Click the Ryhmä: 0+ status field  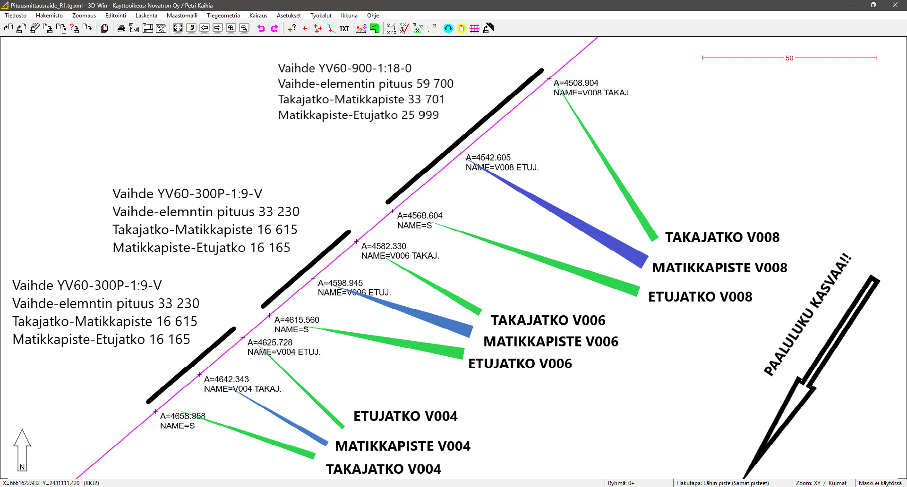(x=620, y=483)
